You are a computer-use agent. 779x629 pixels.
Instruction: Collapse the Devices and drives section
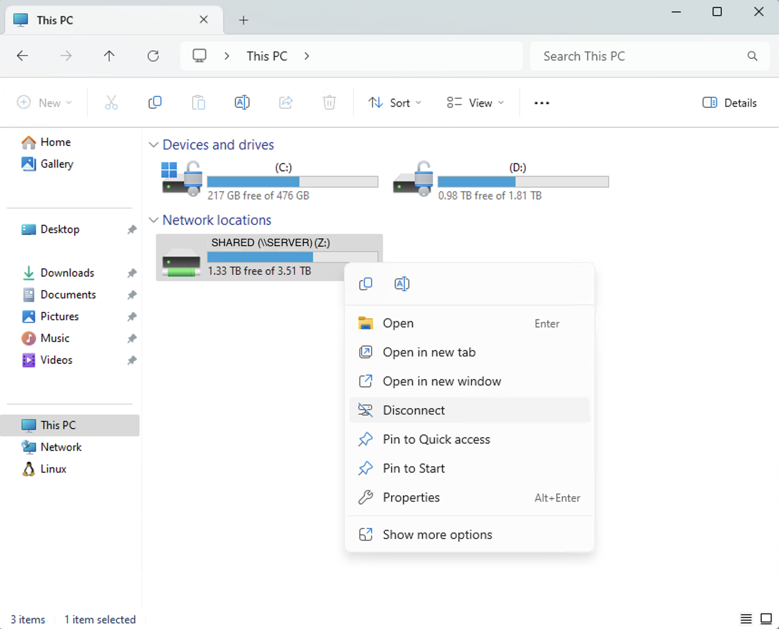pyautogui.click(x=154, y=144)
